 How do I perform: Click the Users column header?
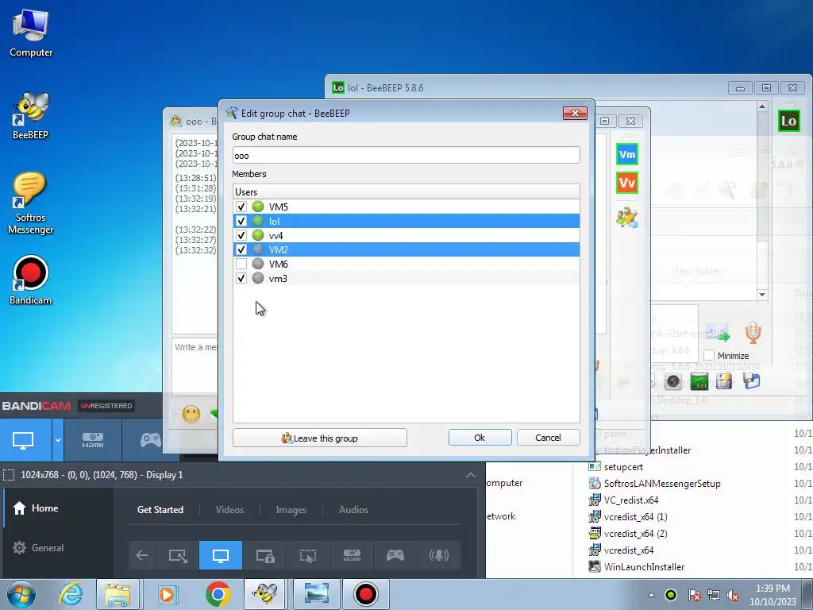[x=406, y=192]
